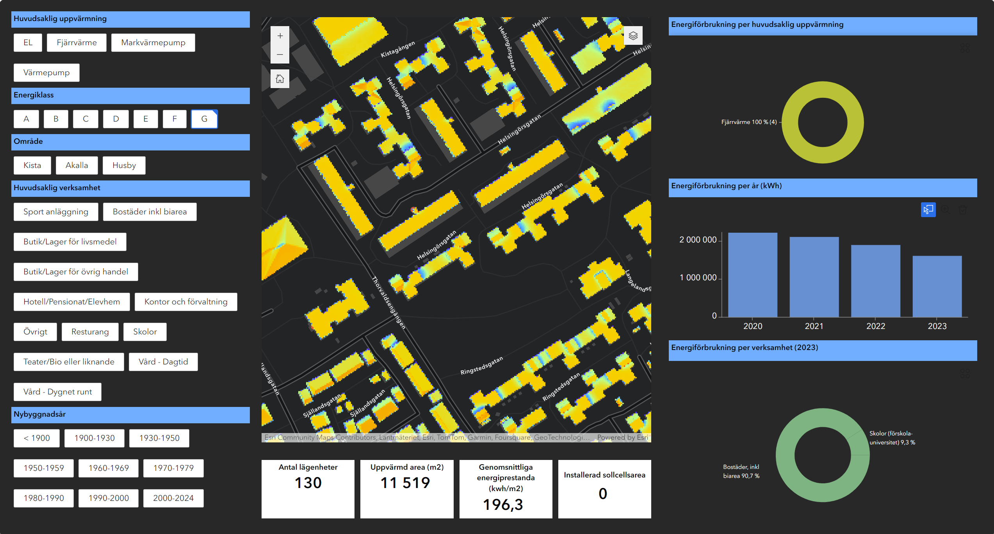Filter by Kontor och förvaltning
Viewport: 994px width, 534px height.
(x=186, y=302)
